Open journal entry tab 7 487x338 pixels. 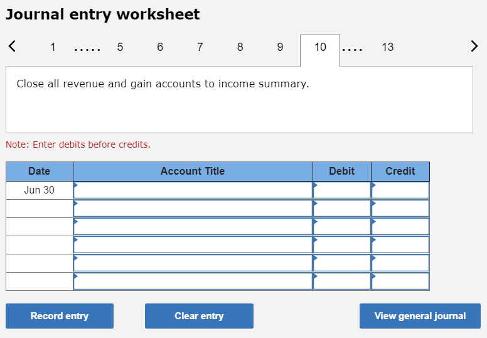coord(200,47)
